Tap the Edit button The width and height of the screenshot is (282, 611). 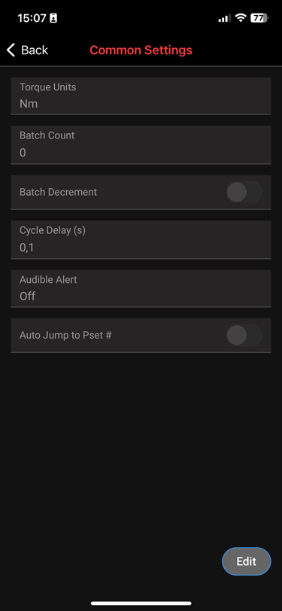coord(246,561)
